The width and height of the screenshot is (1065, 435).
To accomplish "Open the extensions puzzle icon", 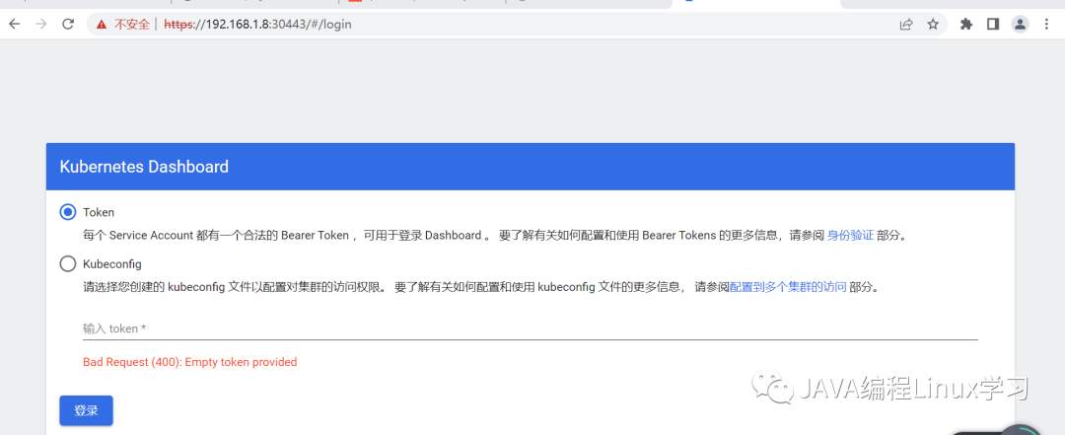I will point(966,25).
